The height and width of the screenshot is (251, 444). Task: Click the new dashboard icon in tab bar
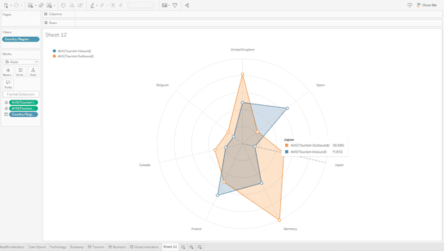(191, 247)
